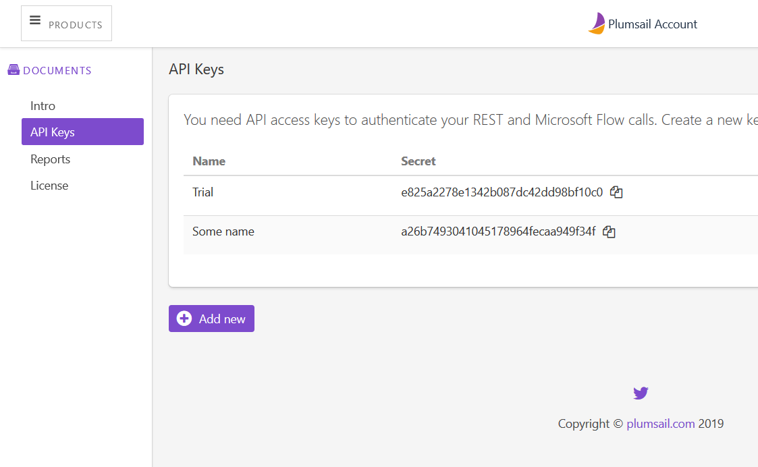
Task: Select API Keys in the sidebar
Action: pos(53,132)
